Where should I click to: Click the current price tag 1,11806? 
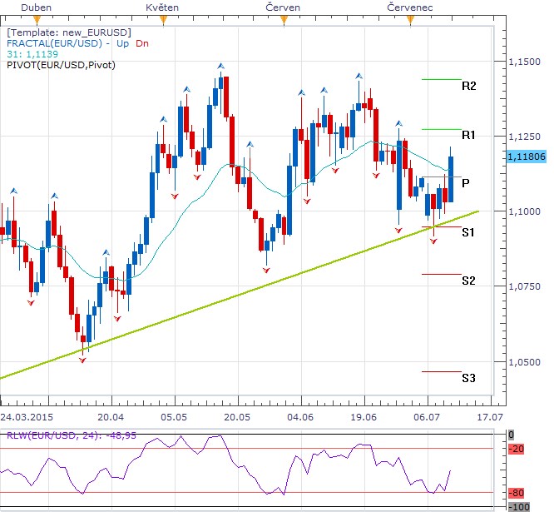click(x=525, y=156)
